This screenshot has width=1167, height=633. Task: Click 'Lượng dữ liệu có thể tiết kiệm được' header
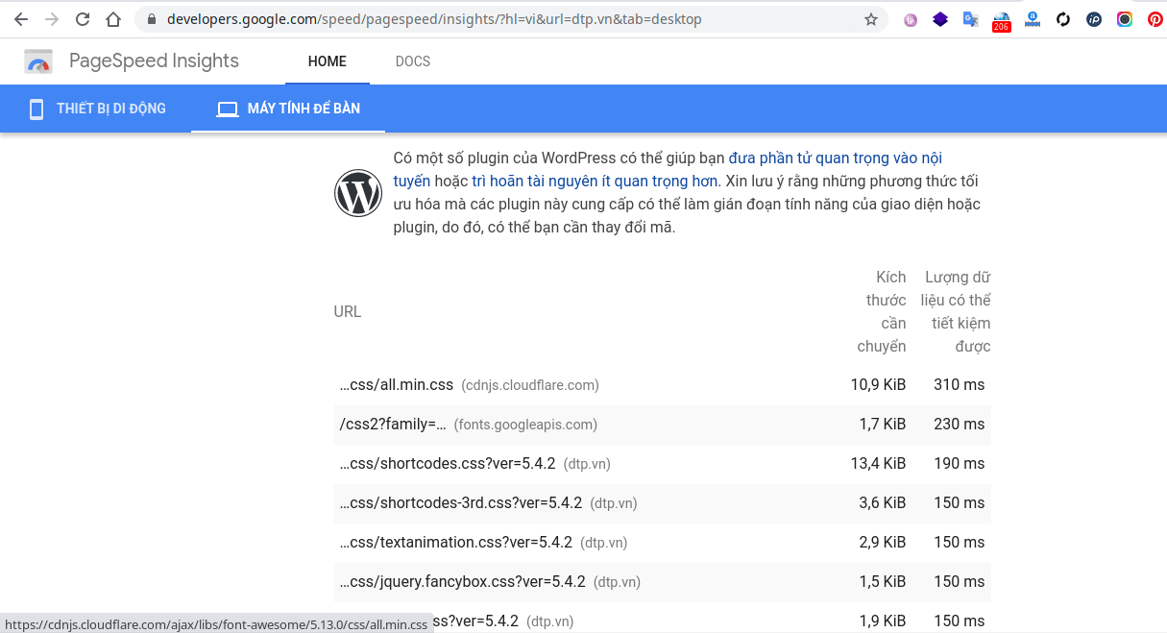tap(956, 311)
